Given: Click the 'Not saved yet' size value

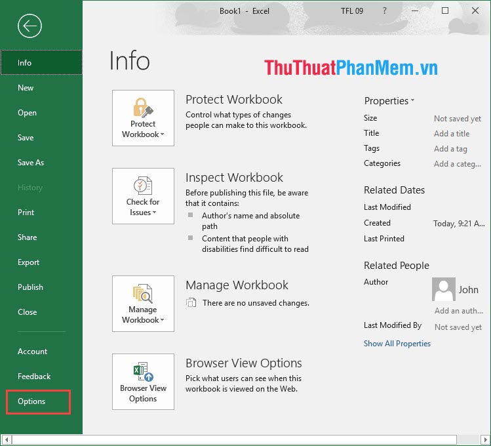Looking at the screenshot, I should coord(458,119).
